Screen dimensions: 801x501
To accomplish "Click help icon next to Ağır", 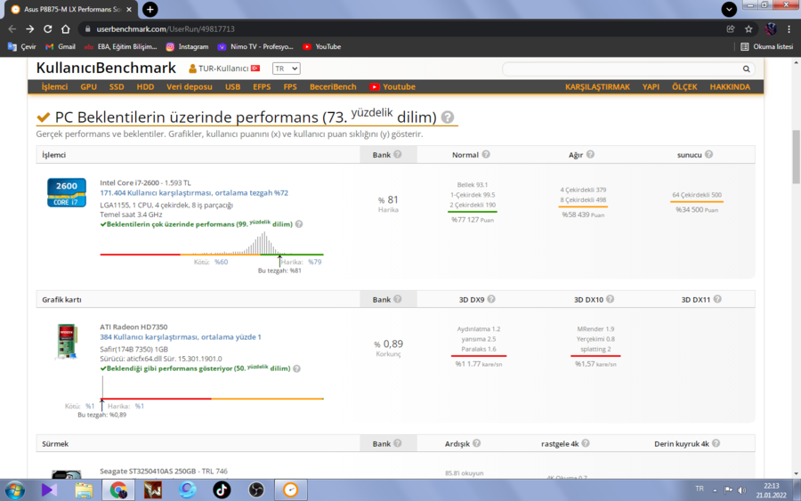I will (x=590, y=154).
